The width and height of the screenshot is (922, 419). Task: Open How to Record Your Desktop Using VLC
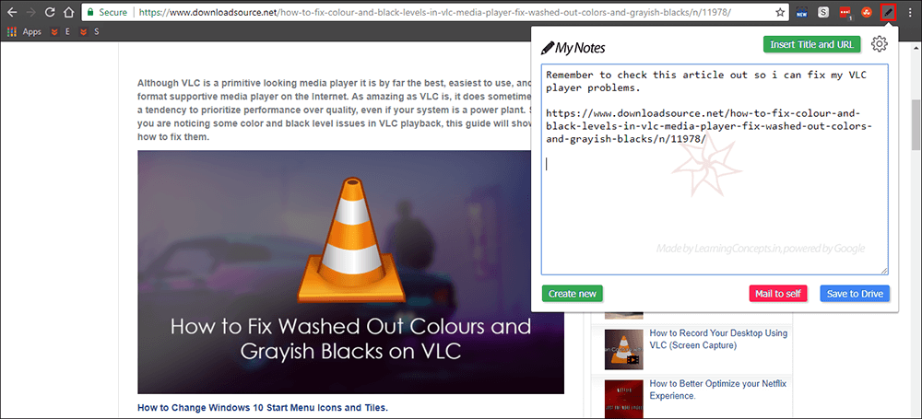point(718,339)
